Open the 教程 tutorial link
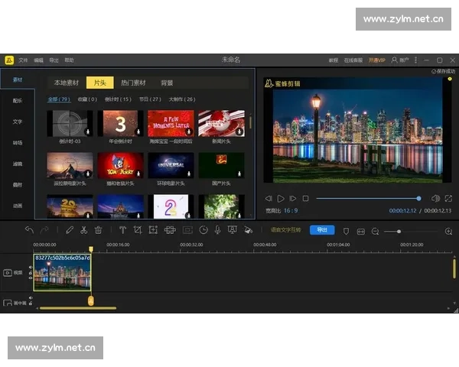 (x=334, y=60)
